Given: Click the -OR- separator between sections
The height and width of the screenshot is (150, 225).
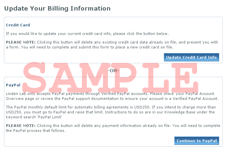Looking at the screenshot, I should point(113,71).
